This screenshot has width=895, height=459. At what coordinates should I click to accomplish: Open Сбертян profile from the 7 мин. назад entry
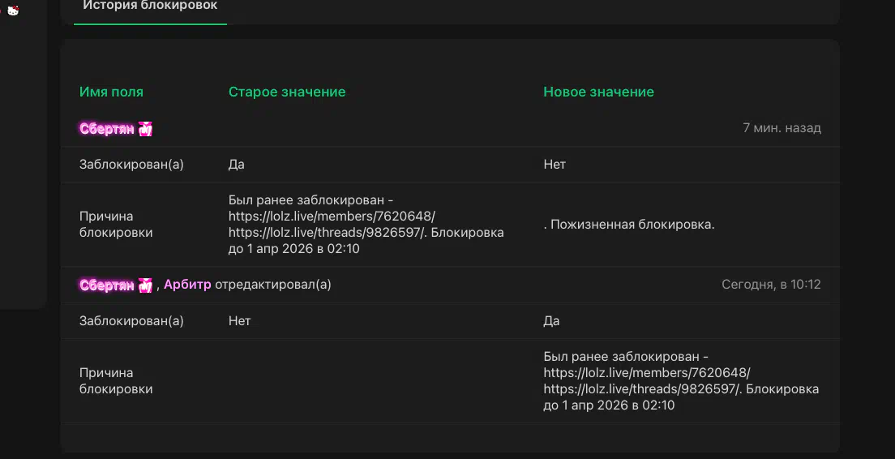(106, 129)
